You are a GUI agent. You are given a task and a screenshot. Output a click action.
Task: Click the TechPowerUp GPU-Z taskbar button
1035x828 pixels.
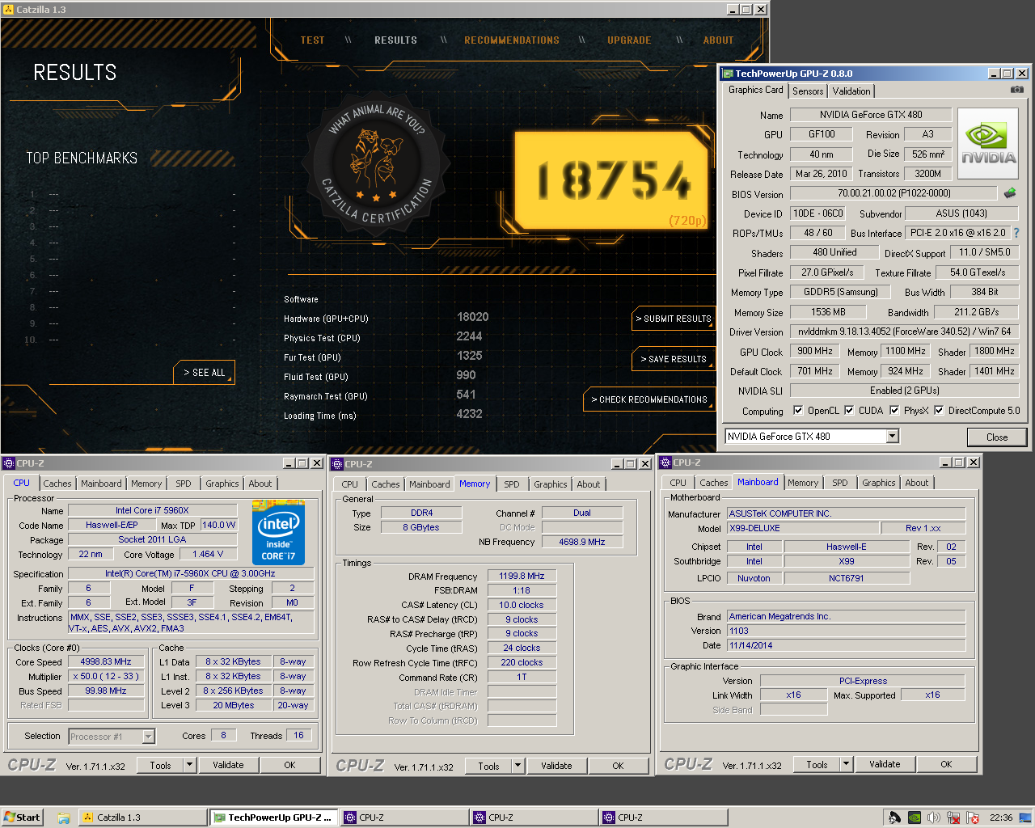273,817
